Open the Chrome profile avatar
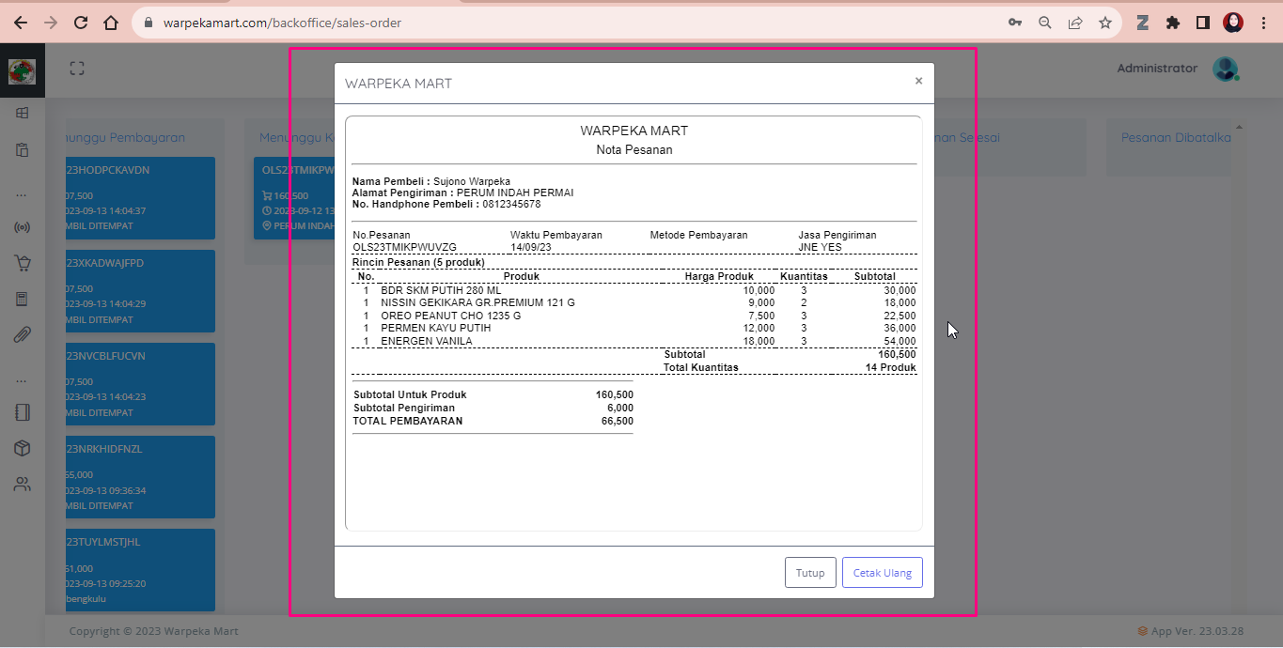1283x648 pixels. click(x=1233, y=23)
